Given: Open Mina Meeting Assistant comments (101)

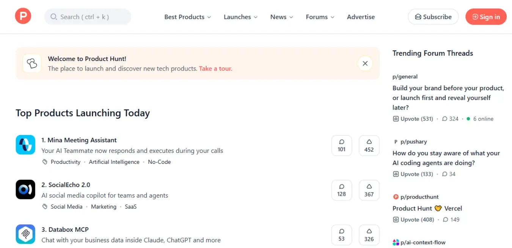Looking at the screenshot, I should point(342,146).
